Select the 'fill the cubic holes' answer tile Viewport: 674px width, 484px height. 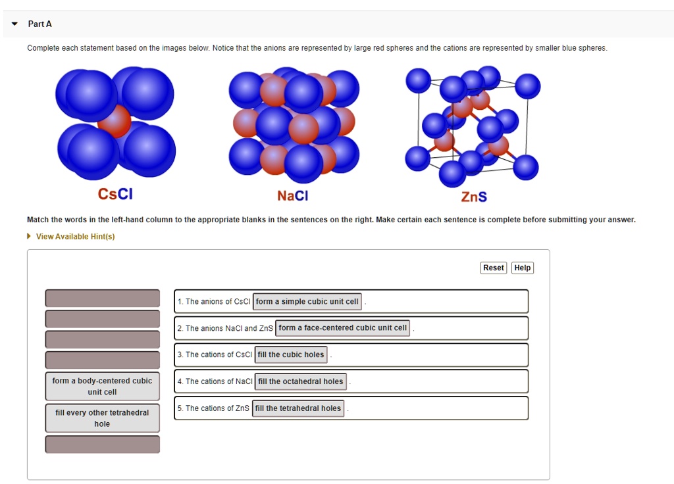pyautogui.click(x=291, y=354)
